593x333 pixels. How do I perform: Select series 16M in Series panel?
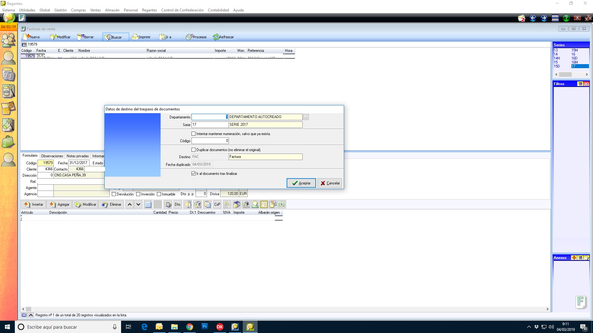tap(574, 62)
